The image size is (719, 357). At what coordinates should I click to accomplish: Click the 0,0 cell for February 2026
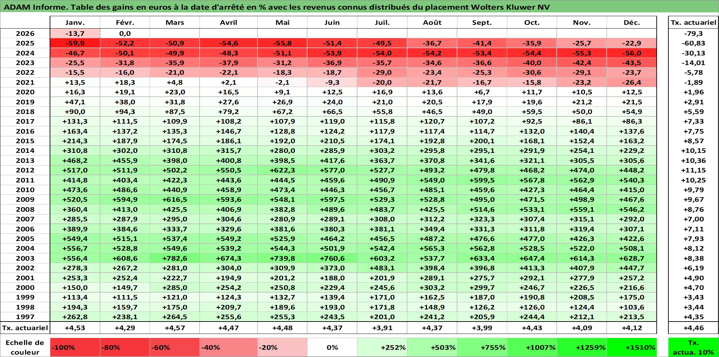[x=125, y=33]
